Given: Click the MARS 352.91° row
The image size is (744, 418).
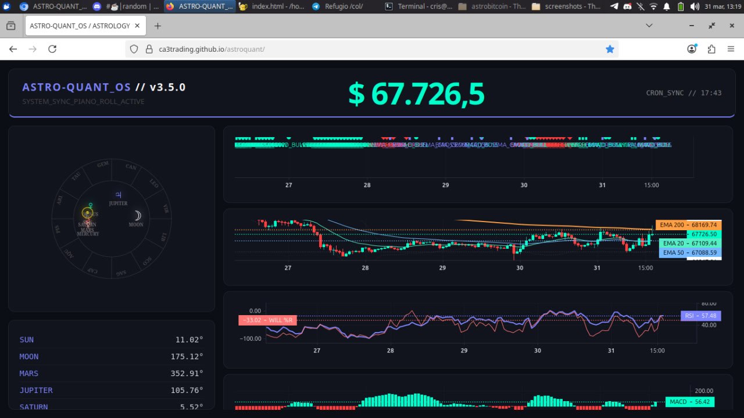Looking at the screenshot, I should (112, 373).
